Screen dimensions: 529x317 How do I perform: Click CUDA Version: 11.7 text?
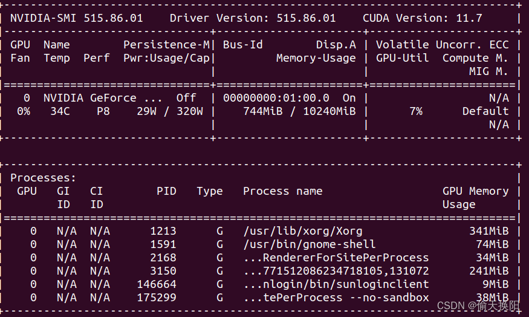(423, 18)
